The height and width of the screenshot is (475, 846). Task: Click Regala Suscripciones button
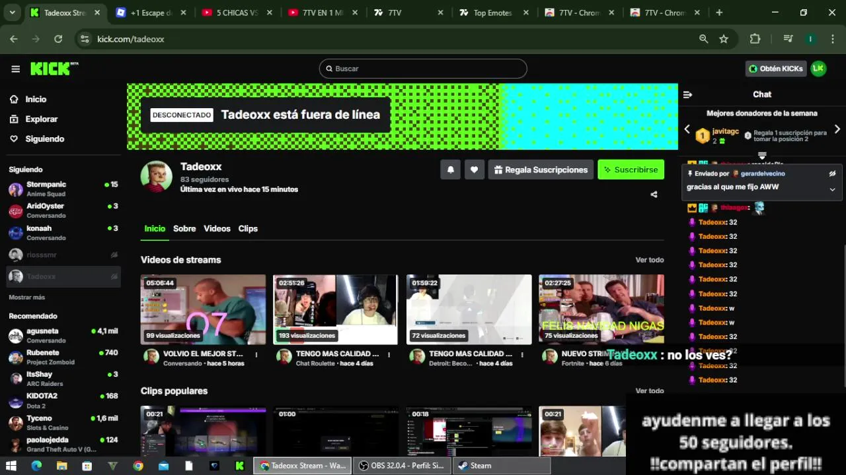(541, 170)
